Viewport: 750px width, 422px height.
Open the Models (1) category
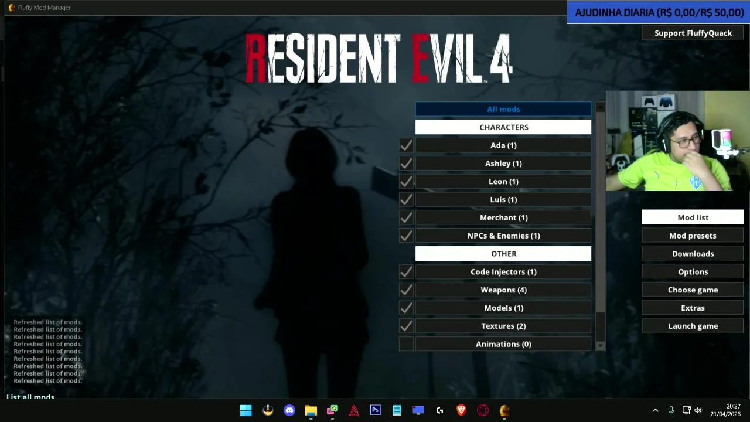click(503, 308)
